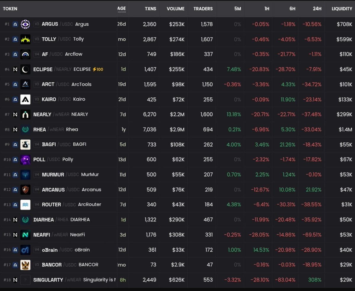Open the NEARLY token logo
355x291 pixels.
pos(25,114)
